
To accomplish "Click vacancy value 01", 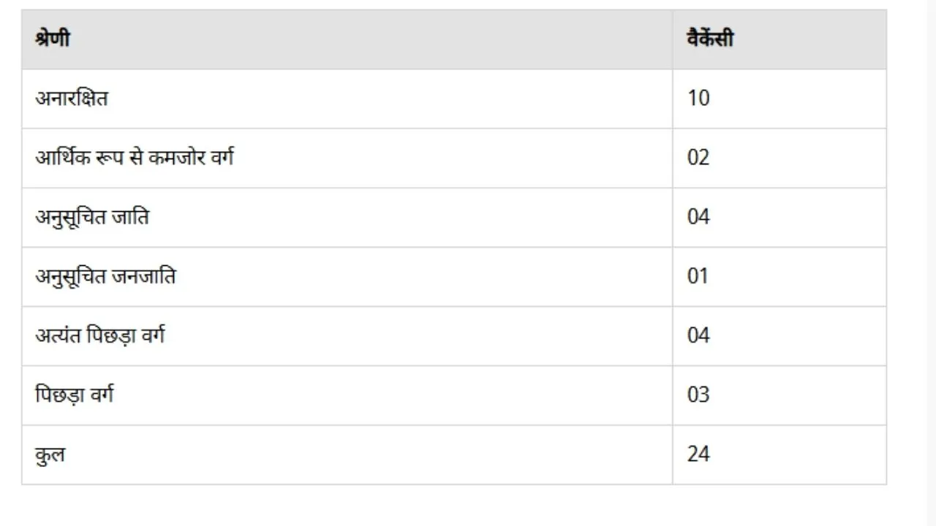I will [698, 276].
